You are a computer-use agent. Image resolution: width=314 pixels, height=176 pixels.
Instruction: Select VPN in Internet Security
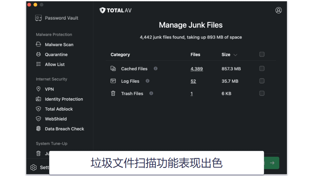(49, 89)
